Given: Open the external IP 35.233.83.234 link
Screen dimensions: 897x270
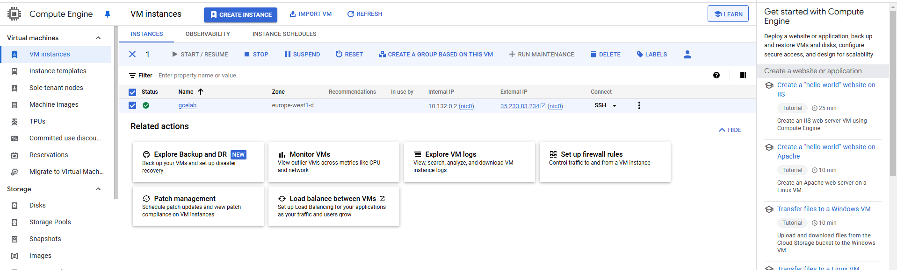Looking at the screenshot, I should (520, 106).
